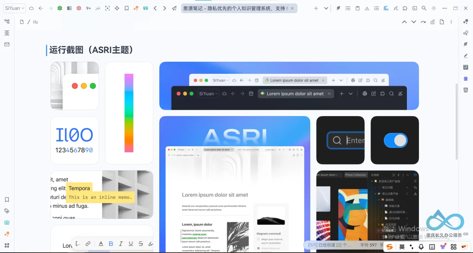
Task: Click the Enter search box screenshot tile
Action: (340, 140)
